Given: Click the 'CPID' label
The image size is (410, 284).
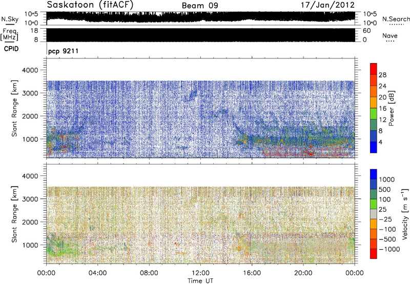Looking at the screenshot, I should click(11, 49).
